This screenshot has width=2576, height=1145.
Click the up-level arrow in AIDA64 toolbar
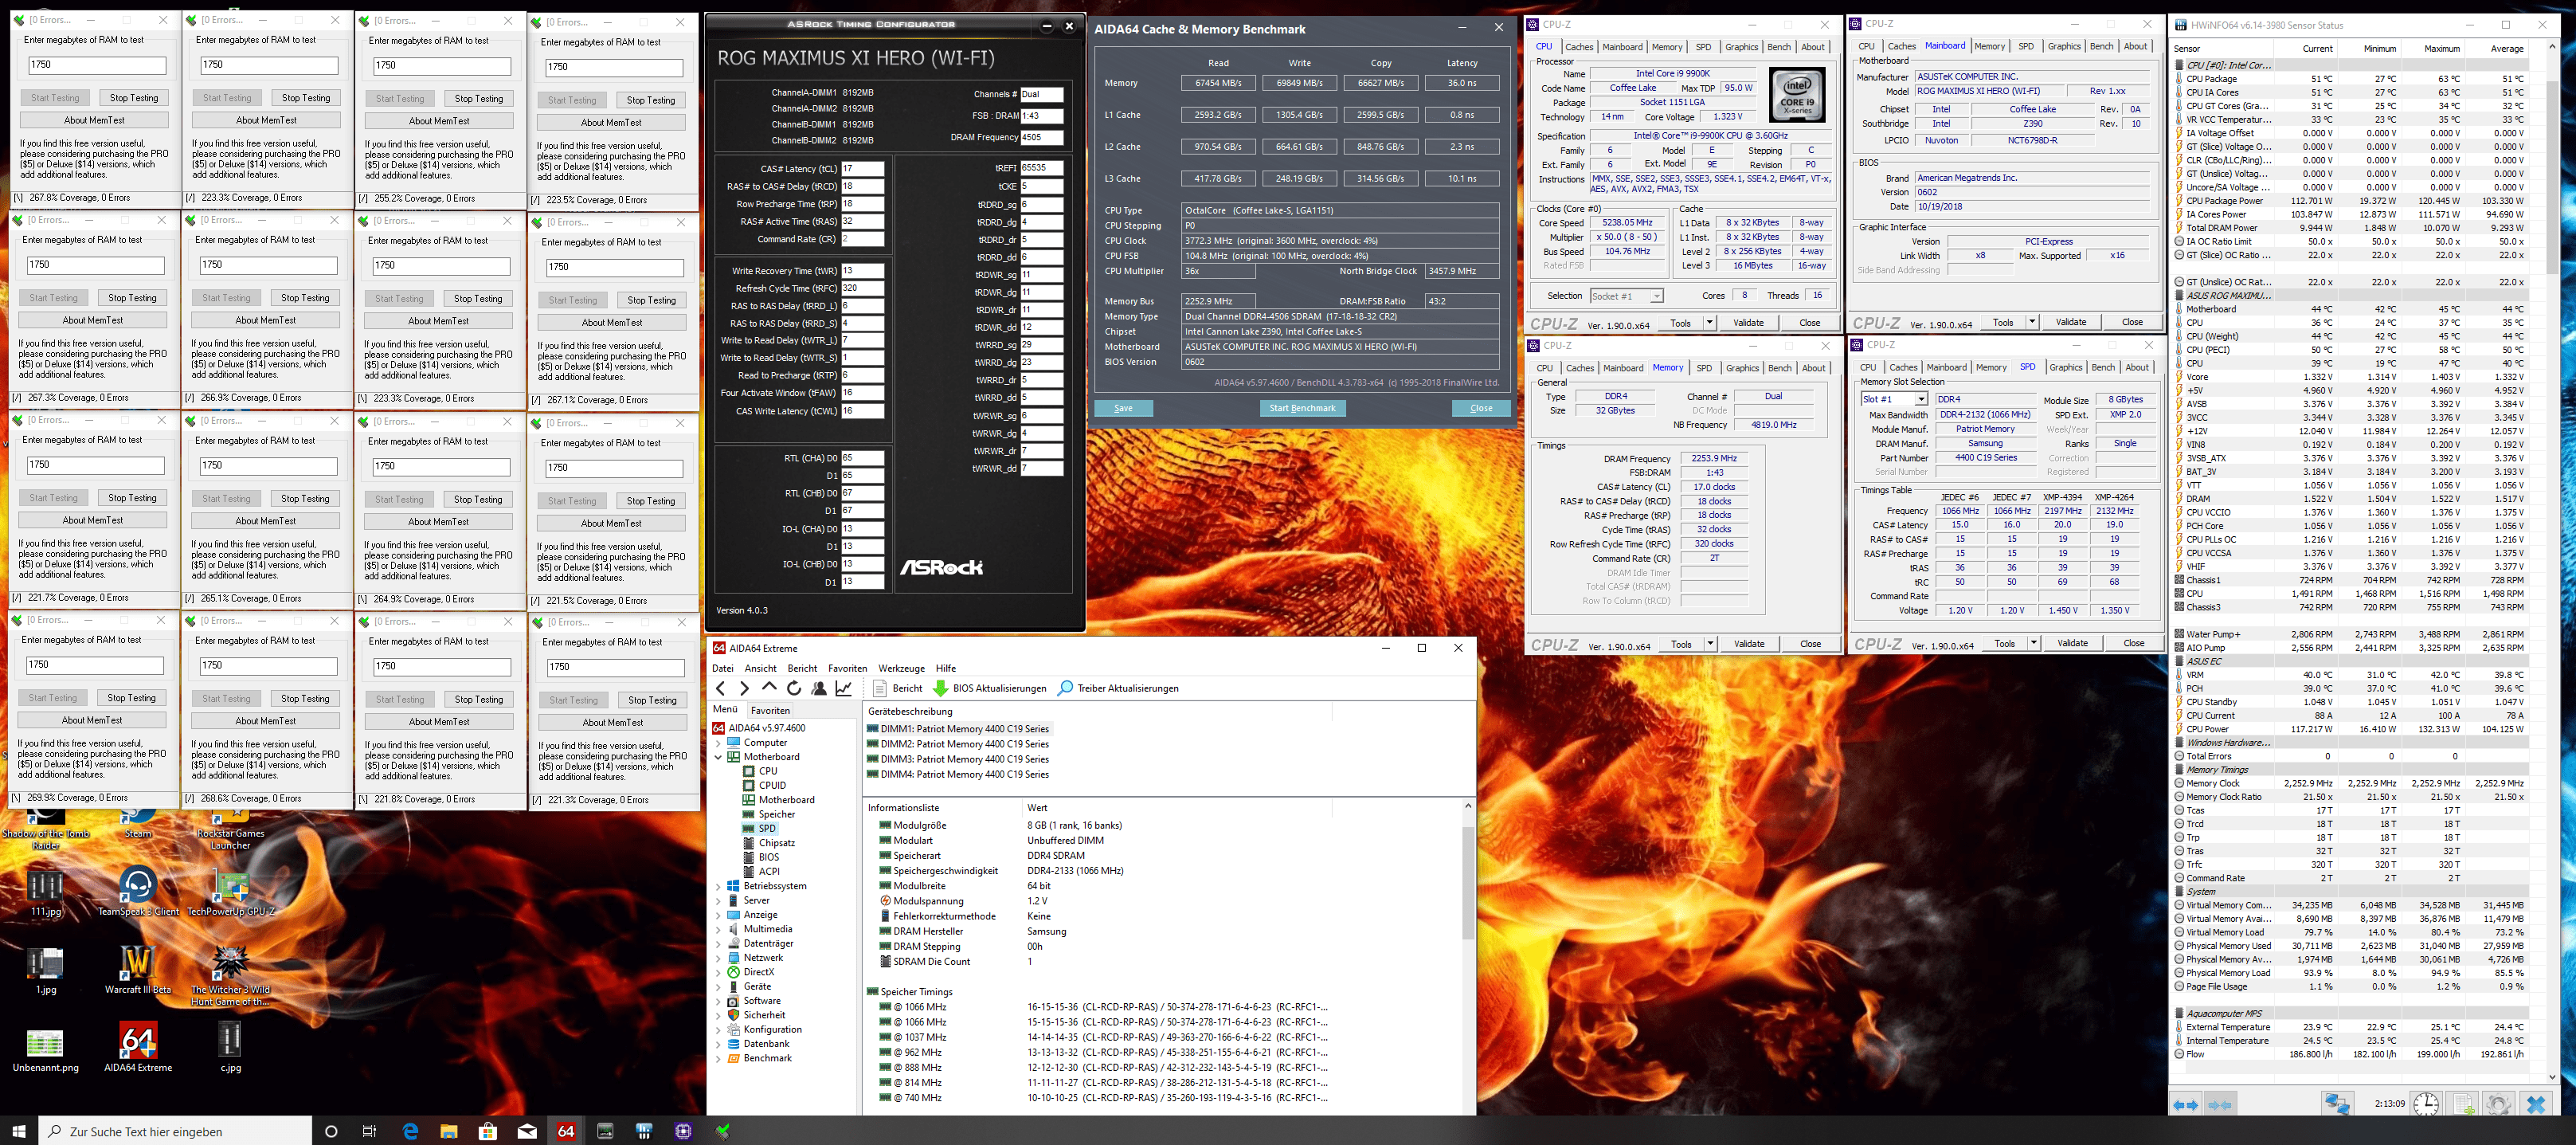[x=769, y=688]
